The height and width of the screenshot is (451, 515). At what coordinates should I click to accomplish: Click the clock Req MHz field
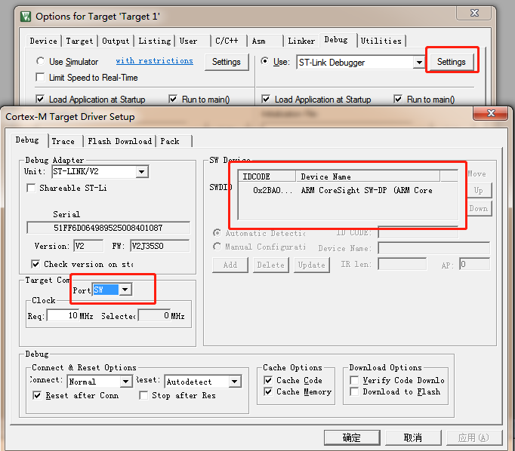[x=63, y=315]
